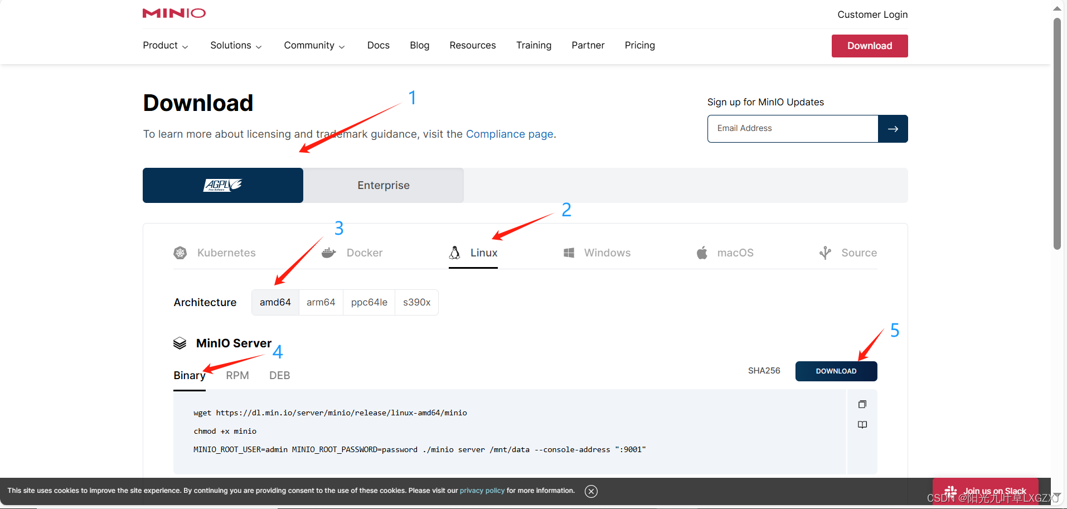Dismiss the cookie notice with X icon
1067x509 pixels.
(x=591, y=491)
